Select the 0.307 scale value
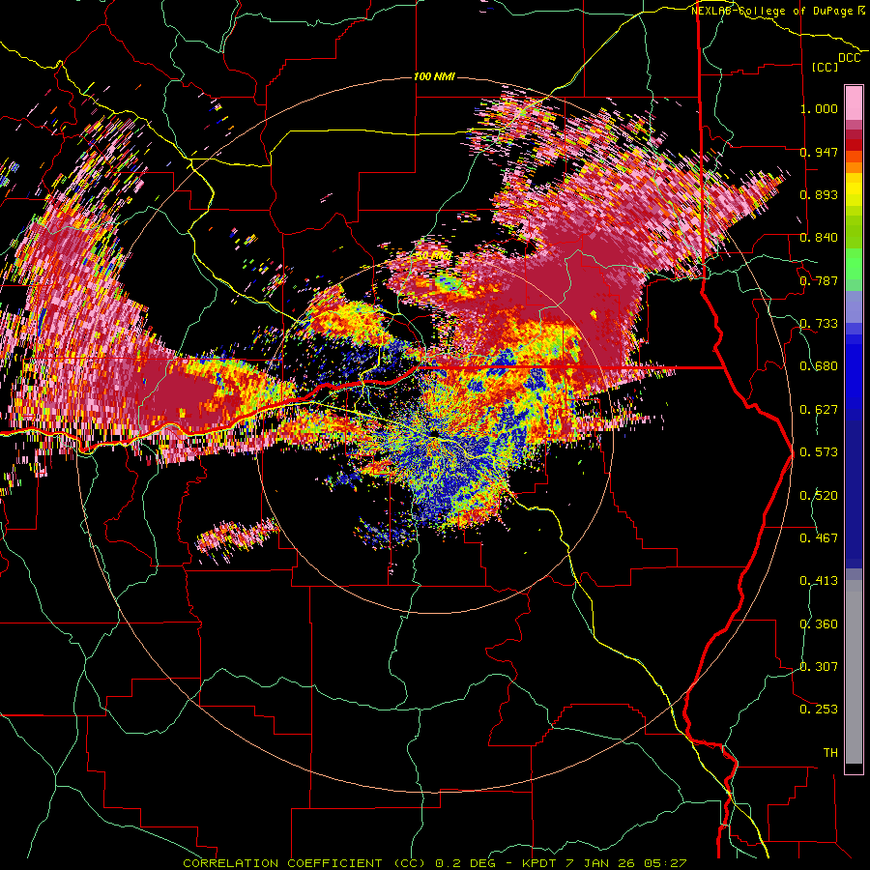870x870 pixels. [x=819, y=667]
